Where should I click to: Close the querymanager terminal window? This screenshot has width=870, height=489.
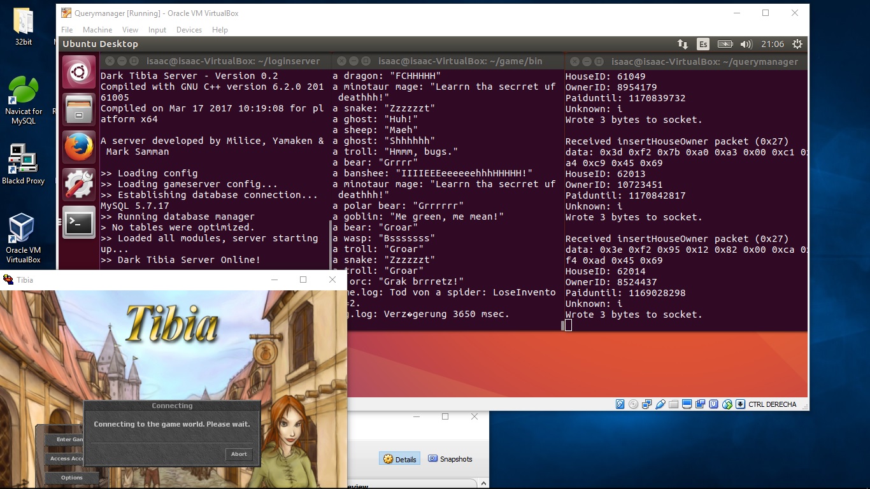[x=574, y=61]
